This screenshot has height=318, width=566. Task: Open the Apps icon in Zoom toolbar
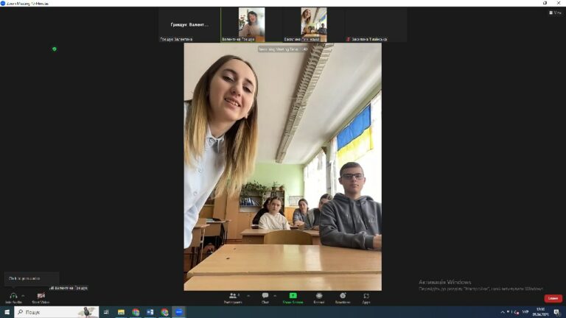pyautogui.click(x=366, y=296)
